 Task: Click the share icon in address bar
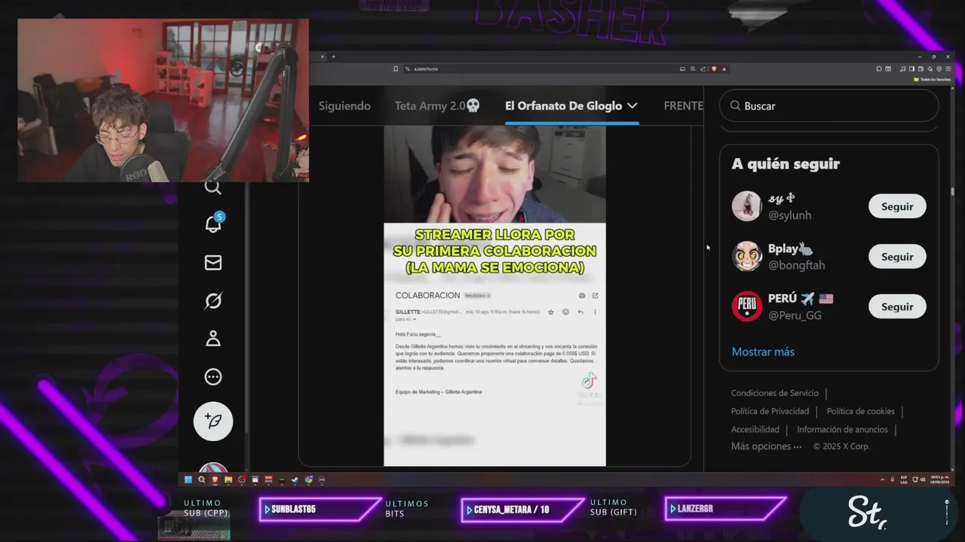[703, 69]
